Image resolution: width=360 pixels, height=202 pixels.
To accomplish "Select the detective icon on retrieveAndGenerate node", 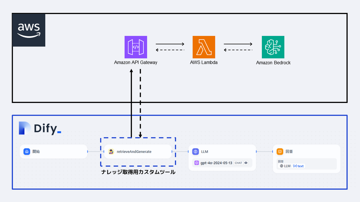I will click(111, 152).
